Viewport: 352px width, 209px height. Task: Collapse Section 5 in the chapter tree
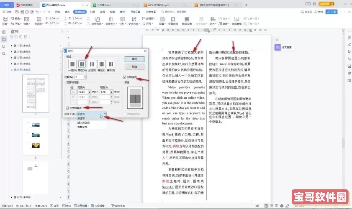pos(11,70)
